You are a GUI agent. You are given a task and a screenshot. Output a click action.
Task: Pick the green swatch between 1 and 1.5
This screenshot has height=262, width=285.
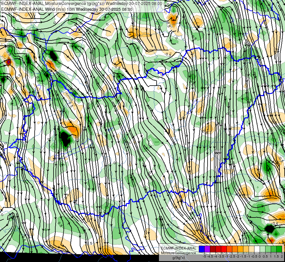[274, 249]
